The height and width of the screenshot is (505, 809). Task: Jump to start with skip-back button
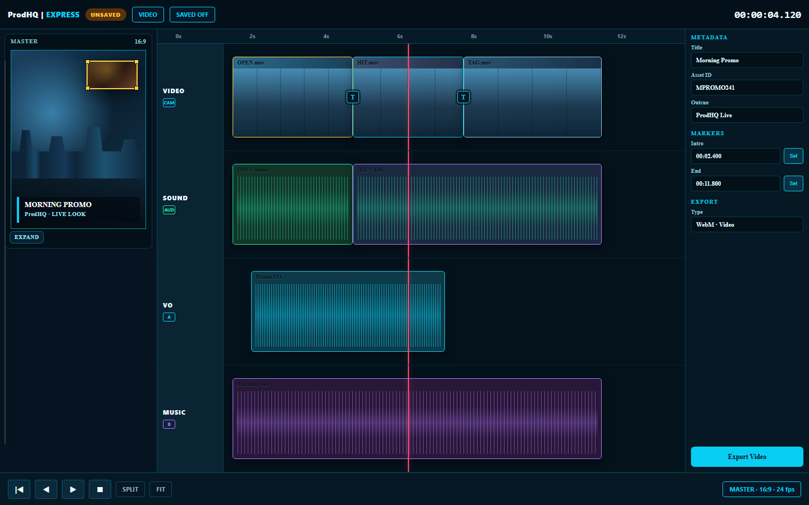[19, 489]
